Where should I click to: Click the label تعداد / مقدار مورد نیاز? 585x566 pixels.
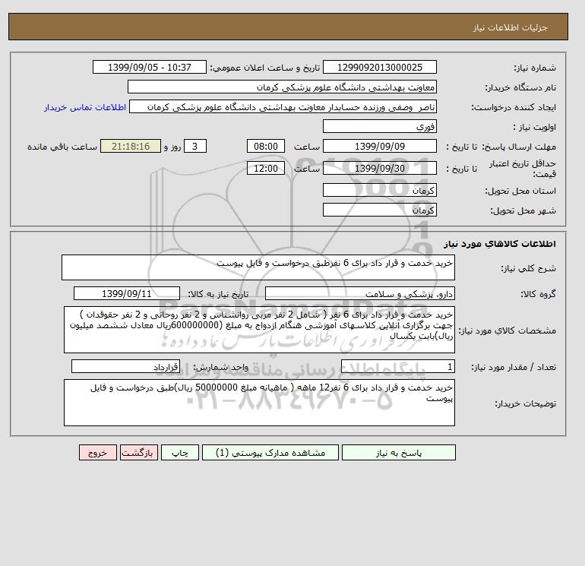[514, 367]
